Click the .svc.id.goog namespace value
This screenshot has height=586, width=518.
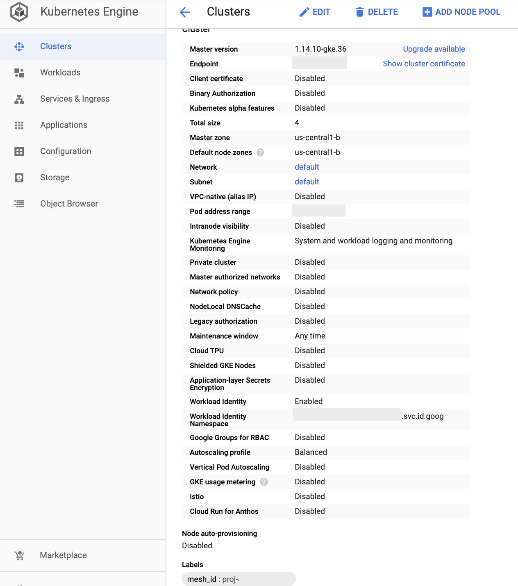pos(423,416)
